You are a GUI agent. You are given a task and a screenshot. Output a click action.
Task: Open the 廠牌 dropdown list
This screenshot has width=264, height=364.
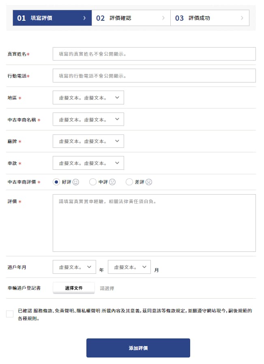click(88, 141)
